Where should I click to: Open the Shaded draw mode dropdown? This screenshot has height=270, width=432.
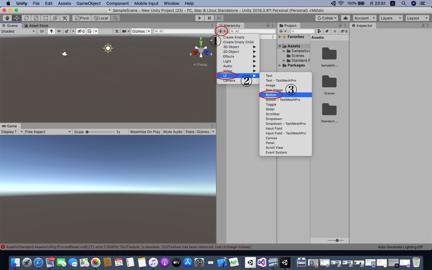18,31
